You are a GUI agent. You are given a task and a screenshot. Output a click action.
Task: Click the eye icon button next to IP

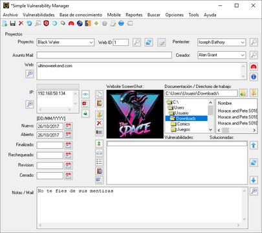point(85,94)
